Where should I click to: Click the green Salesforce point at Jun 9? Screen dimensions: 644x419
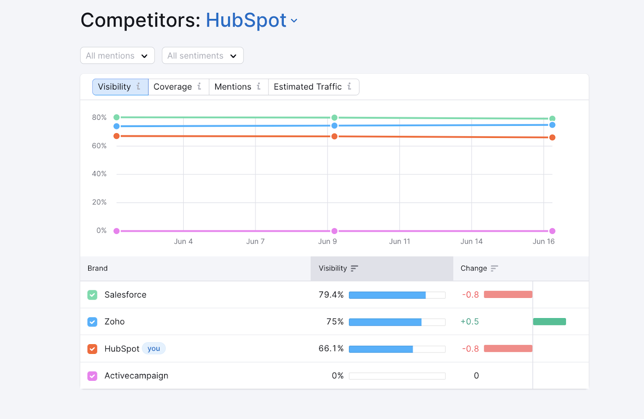[x=334, y=117]
